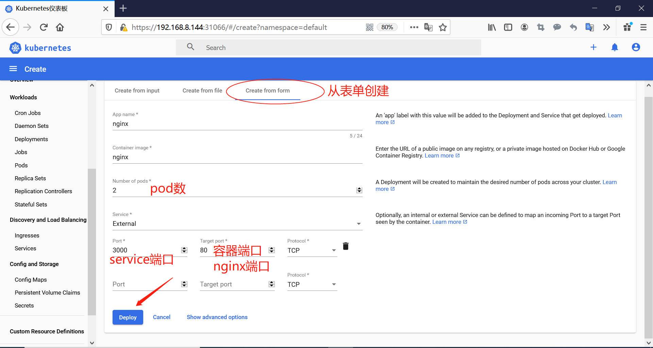Adjust the spinner for Port 3000
This screenshot has height=348, width=653.
click(x=184, y=250)
